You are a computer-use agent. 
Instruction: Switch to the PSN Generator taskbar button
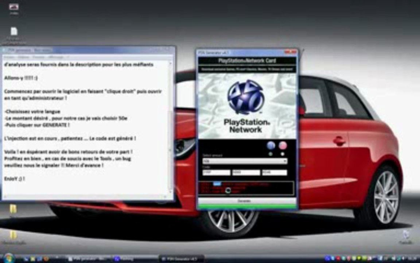(x=182, y=259)
